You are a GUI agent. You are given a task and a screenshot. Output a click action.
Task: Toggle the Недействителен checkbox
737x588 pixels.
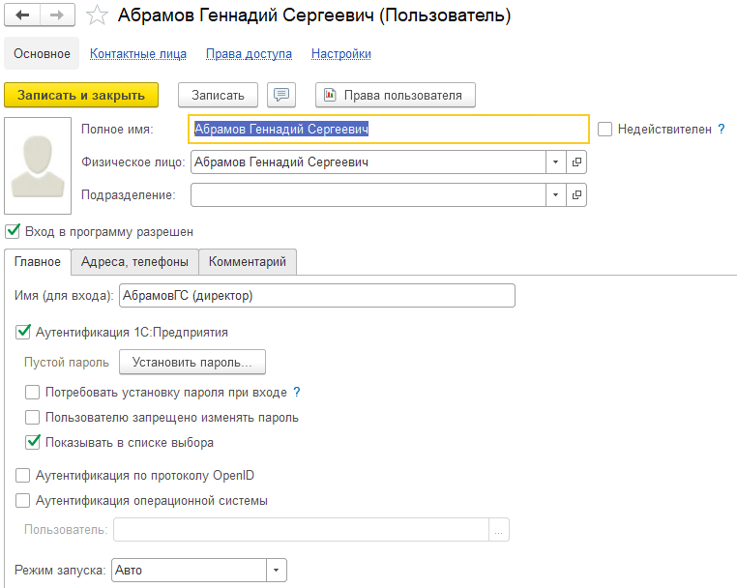(604, 129)
